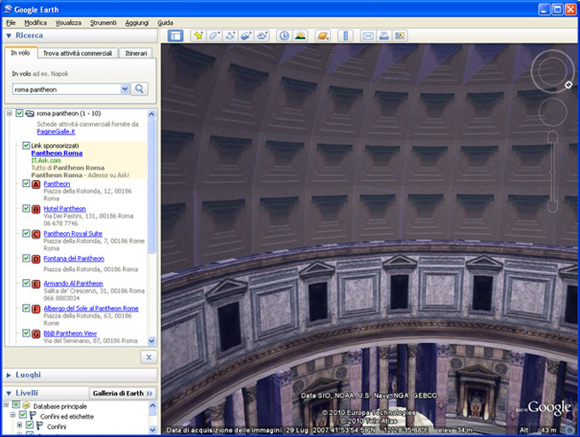Screen dimensions: 580x437
Task: Collapse the roma pantheon results tree
Action: click(x=10, y=113)
